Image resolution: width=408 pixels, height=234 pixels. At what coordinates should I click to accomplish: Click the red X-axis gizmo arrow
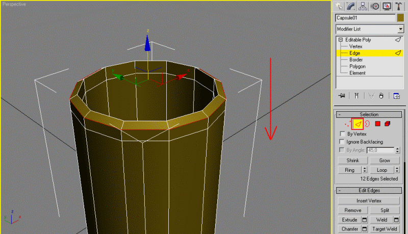point(181,76)
